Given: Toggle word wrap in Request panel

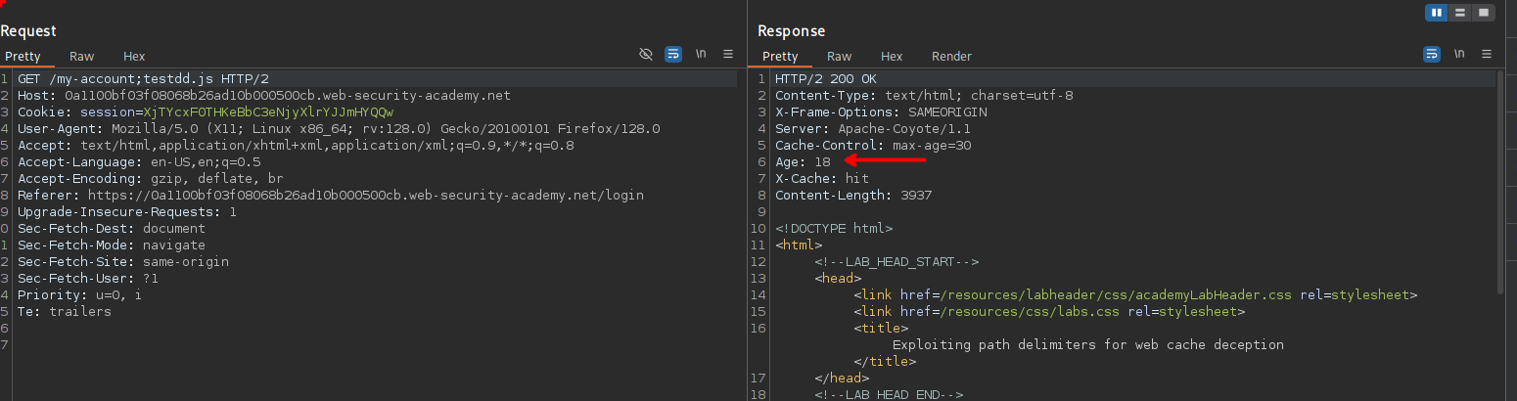Looking at the screenshot, I should coord(673,55).
